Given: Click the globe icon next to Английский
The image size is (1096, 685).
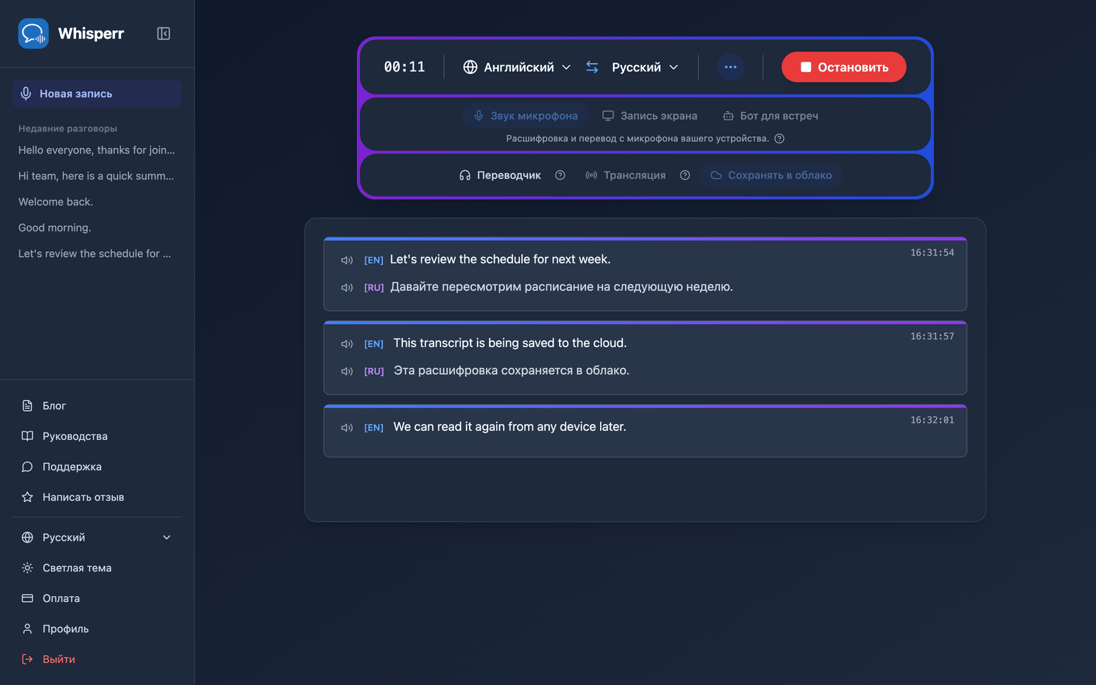Looking at the screenshot, I should [x=470, y=67].
